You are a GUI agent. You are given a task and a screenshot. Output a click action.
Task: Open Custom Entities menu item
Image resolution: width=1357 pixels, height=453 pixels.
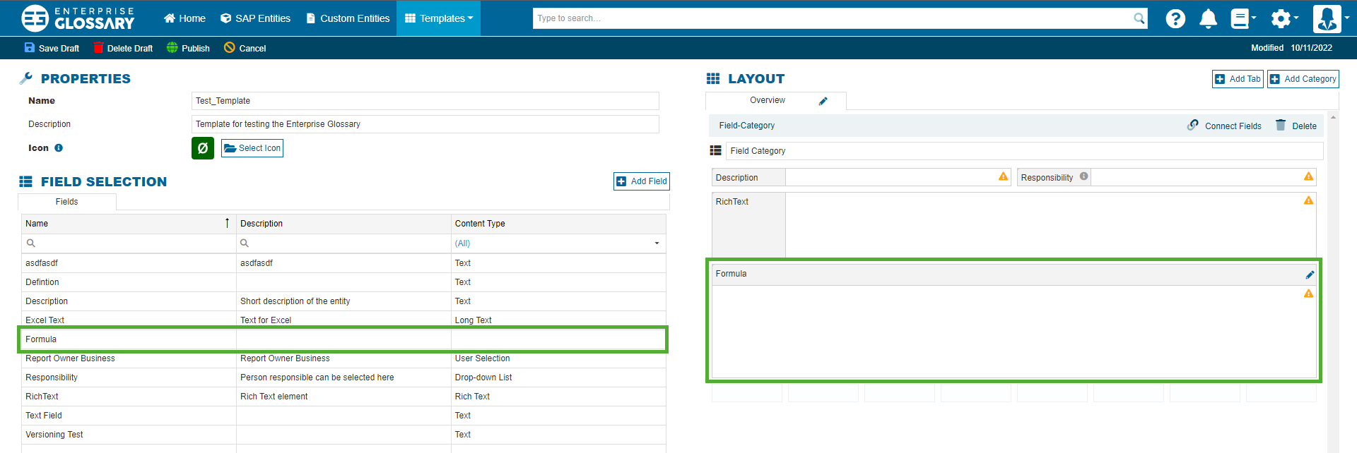[348, 18]
